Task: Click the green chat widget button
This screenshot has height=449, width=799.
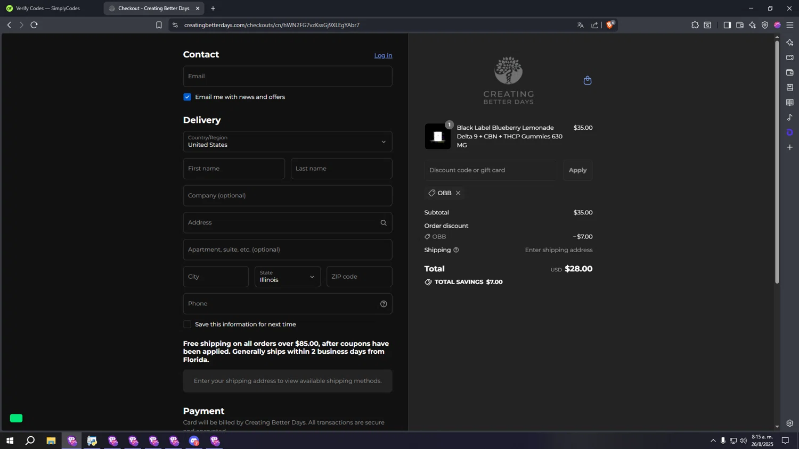Action: point(17,418)
